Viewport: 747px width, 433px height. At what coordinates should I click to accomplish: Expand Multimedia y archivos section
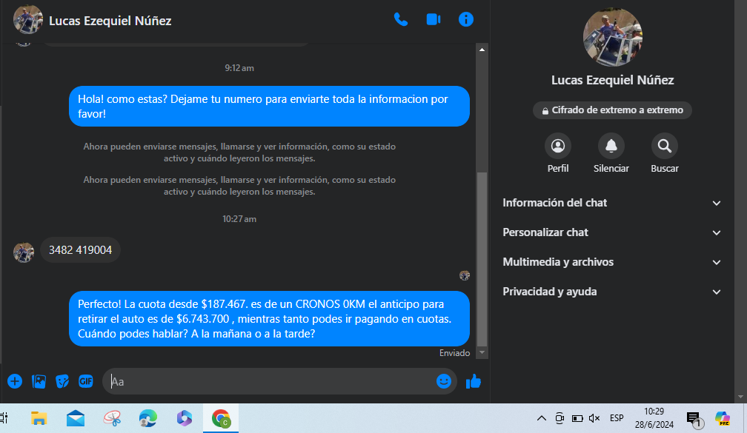[x=612, y=262]
